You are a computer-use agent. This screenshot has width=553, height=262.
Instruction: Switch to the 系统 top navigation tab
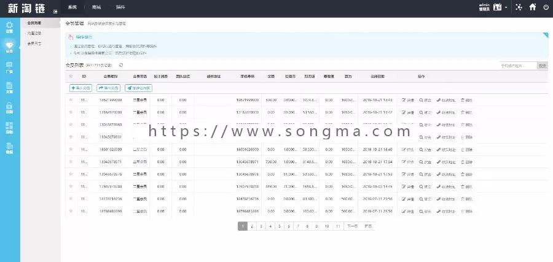tap(73, 7)
